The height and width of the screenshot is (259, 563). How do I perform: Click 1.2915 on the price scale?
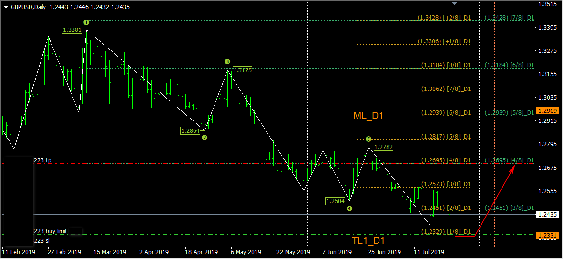coord(547,121)
